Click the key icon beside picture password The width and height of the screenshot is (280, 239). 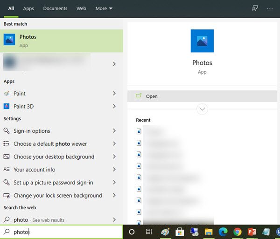tap(7, 182)
